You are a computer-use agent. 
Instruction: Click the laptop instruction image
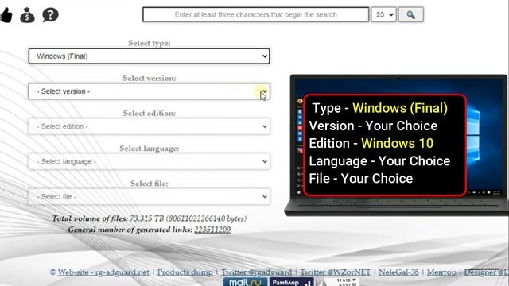pyautogui.click(x=396, y=145)
